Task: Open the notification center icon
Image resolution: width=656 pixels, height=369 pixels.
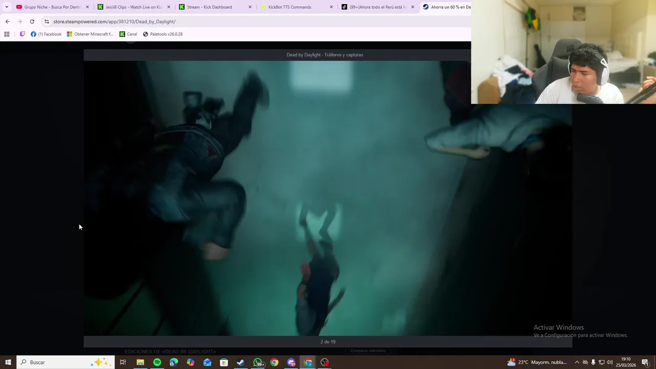Action: pyautogui.click(x=645, y=362)
